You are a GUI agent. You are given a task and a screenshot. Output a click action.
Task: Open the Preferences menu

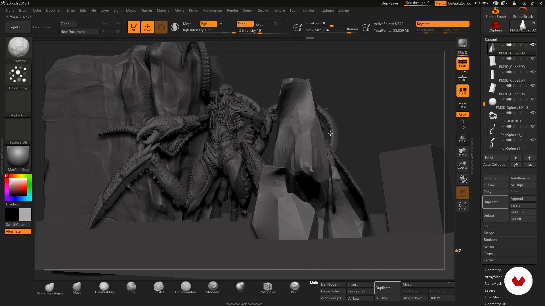(213, 10)
